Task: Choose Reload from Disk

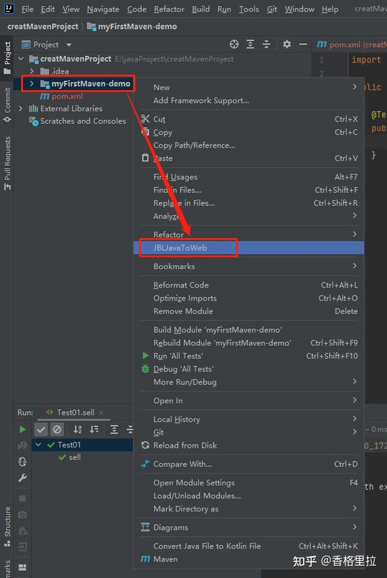Action: click(185, 445)
